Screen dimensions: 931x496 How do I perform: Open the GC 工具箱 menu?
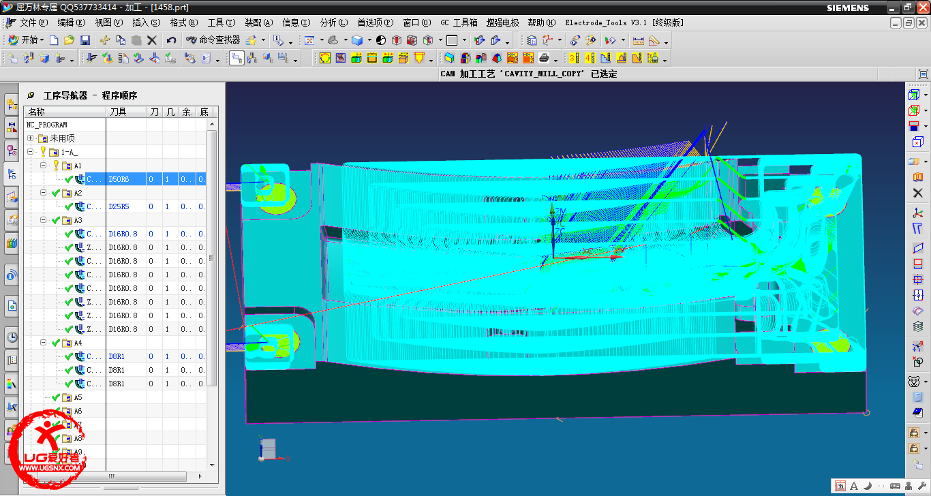459,22
